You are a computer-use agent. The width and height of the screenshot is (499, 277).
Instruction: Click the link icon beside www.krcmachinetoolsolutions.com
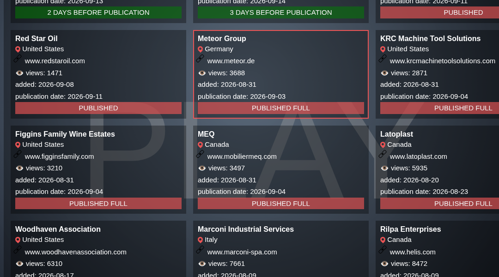383,59
